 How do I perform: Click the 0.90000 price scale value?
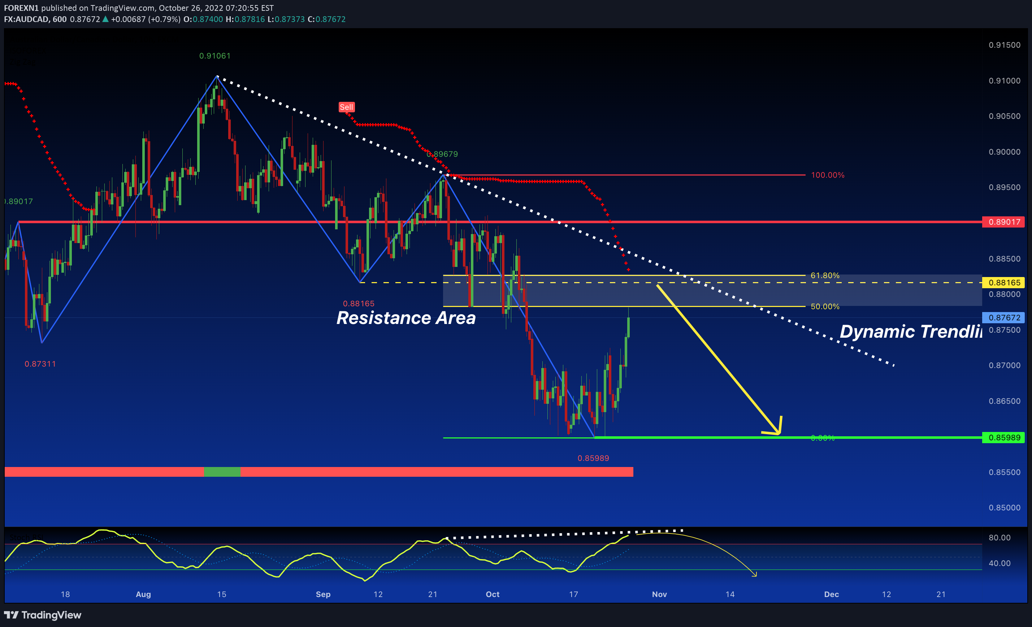click(x=1005, y=152)
